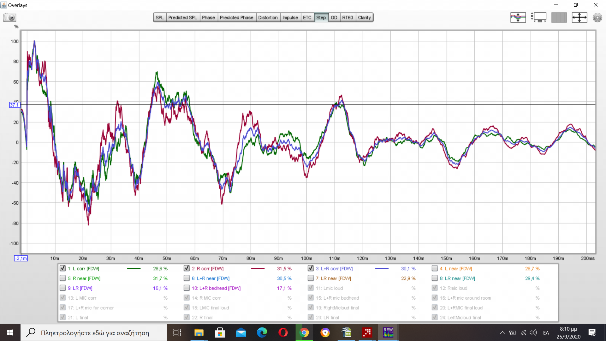Viewport: 606px width, 341px height.
Task: Toggle the grey grid panel icon
Action: (559, 17)
